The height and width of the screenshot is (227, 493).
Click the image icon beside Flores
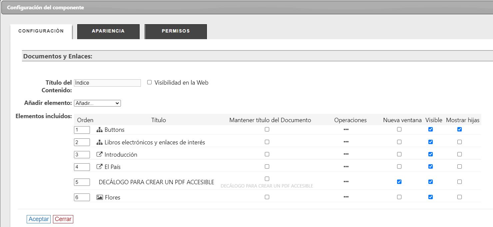pos(100,197)
